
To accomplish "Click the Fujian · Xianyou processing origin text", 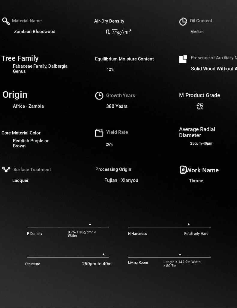I will pos(121,180).
